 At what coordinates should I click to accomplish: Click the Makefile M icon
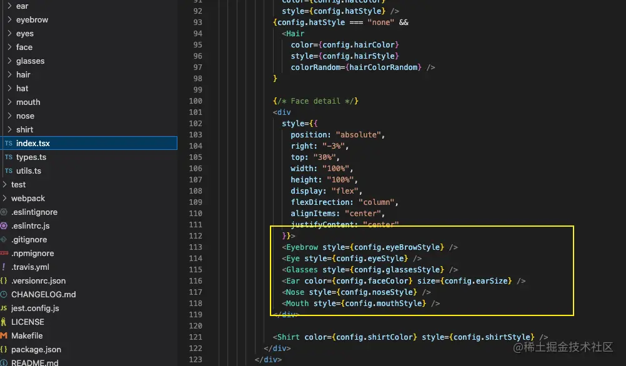pyautogui.click(x=4, y=335)
